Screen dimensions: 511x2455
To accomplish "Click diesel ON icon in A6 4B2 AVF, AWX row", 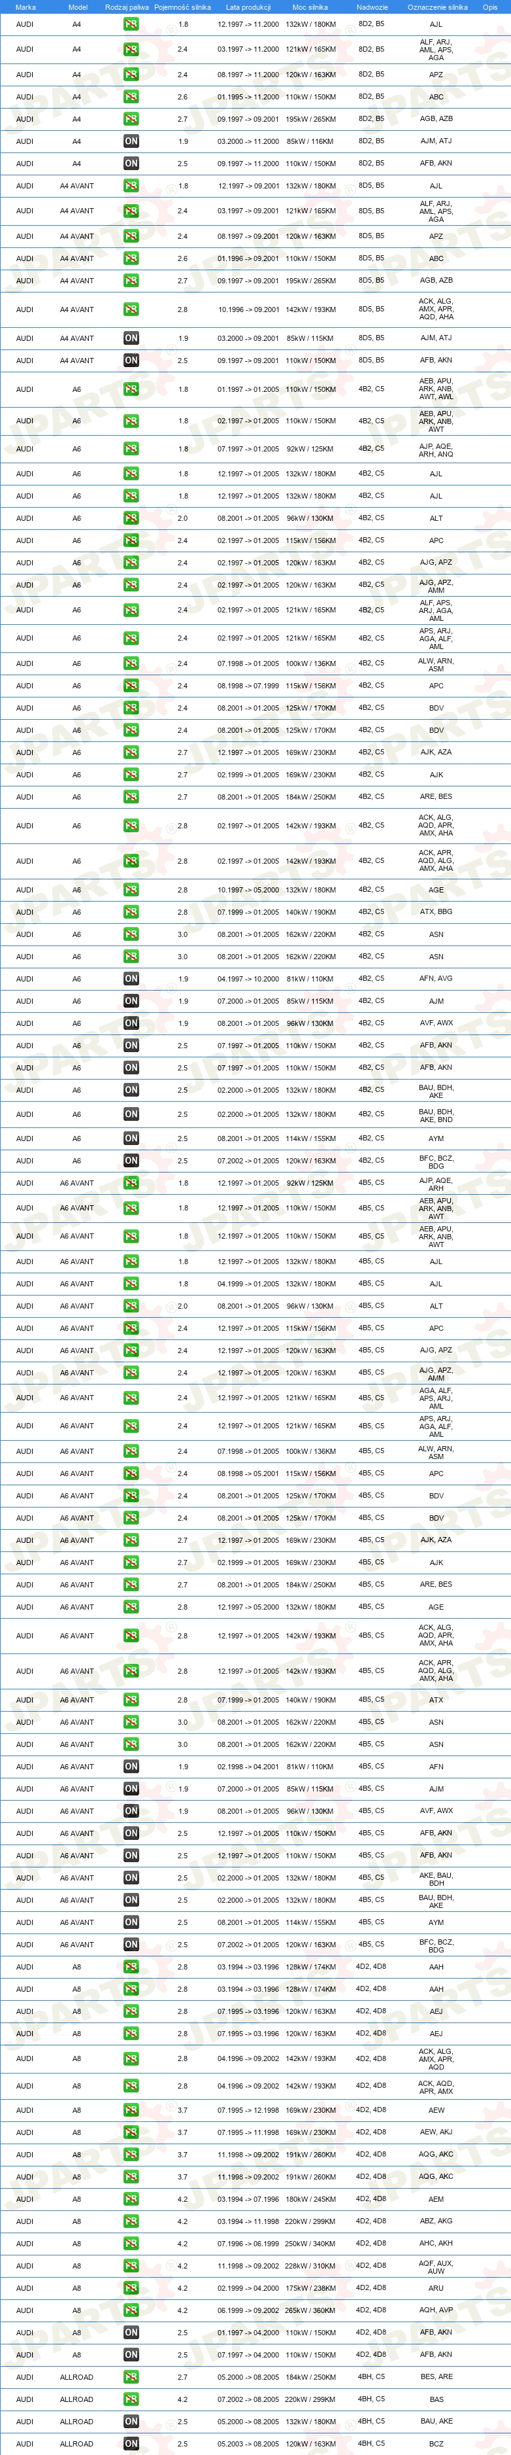I will 131,1023.
